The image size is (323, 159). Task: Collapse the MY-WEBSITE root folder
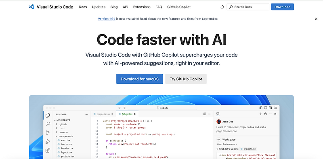pos(55,120)
